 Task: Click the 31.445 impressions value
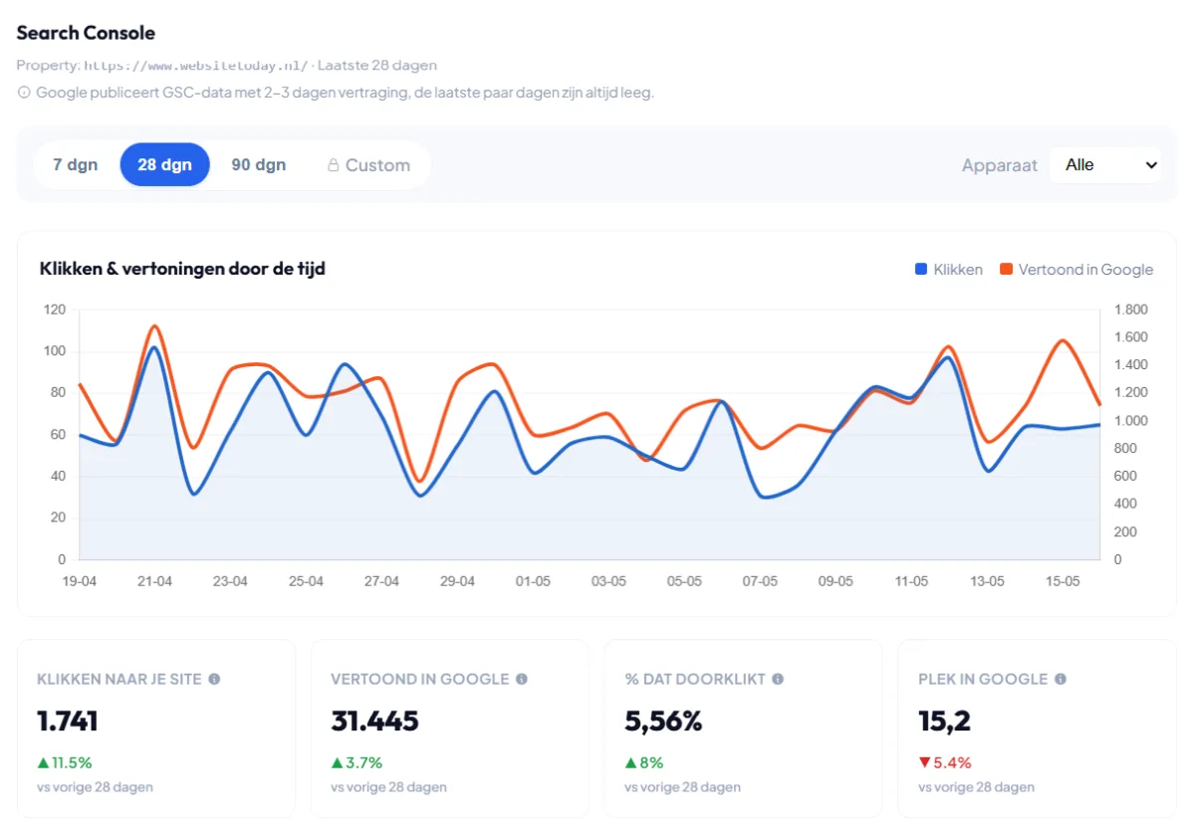[x=374, y=722]
